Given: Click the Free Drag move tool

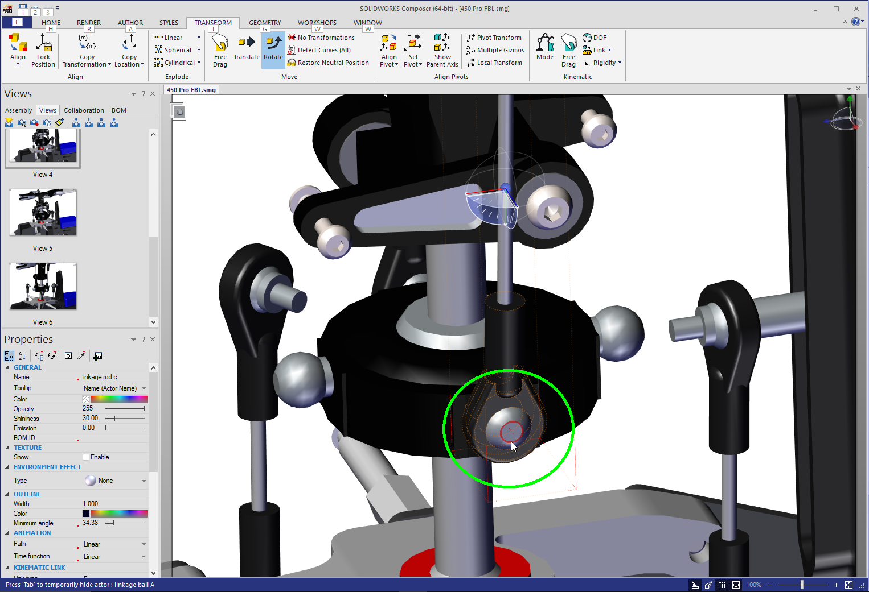Looking at the screenshot, I should coord(220,50).
